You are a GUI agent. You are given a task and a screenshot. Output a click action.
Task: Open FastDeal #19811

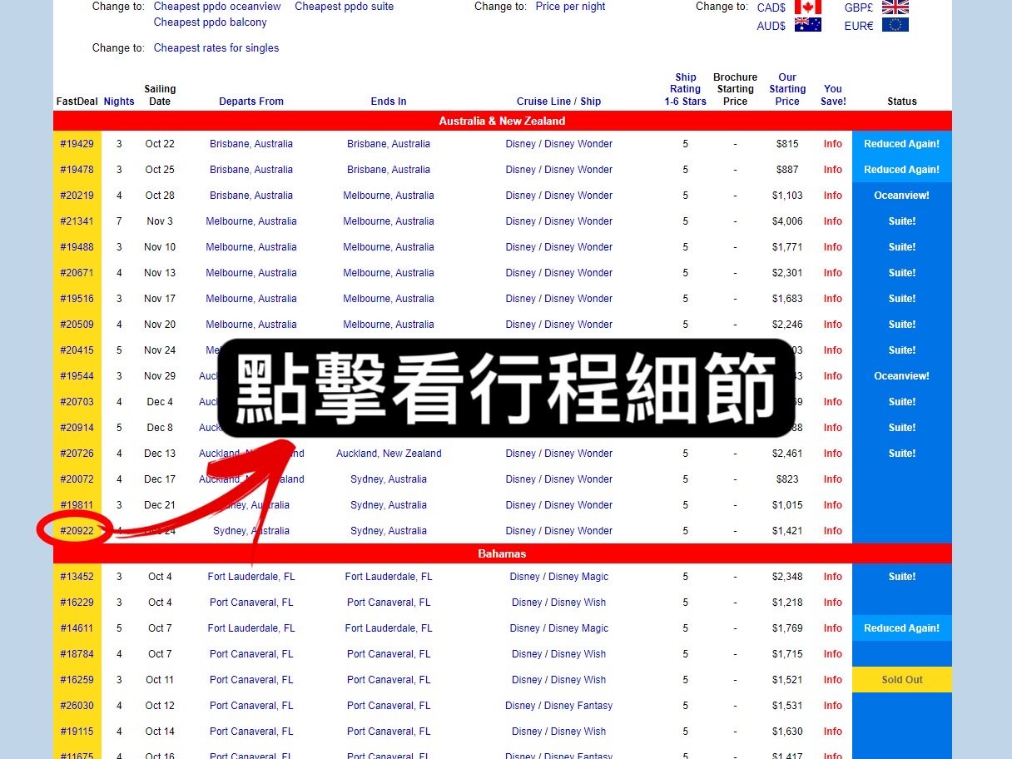[77, 505]
